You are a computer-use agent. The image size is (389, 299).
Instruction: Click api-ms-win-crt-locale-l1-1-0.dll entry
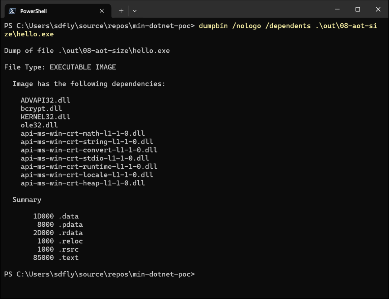(x=87, y=175)
